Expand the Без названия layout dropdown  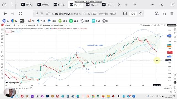(x=152, y=25)
